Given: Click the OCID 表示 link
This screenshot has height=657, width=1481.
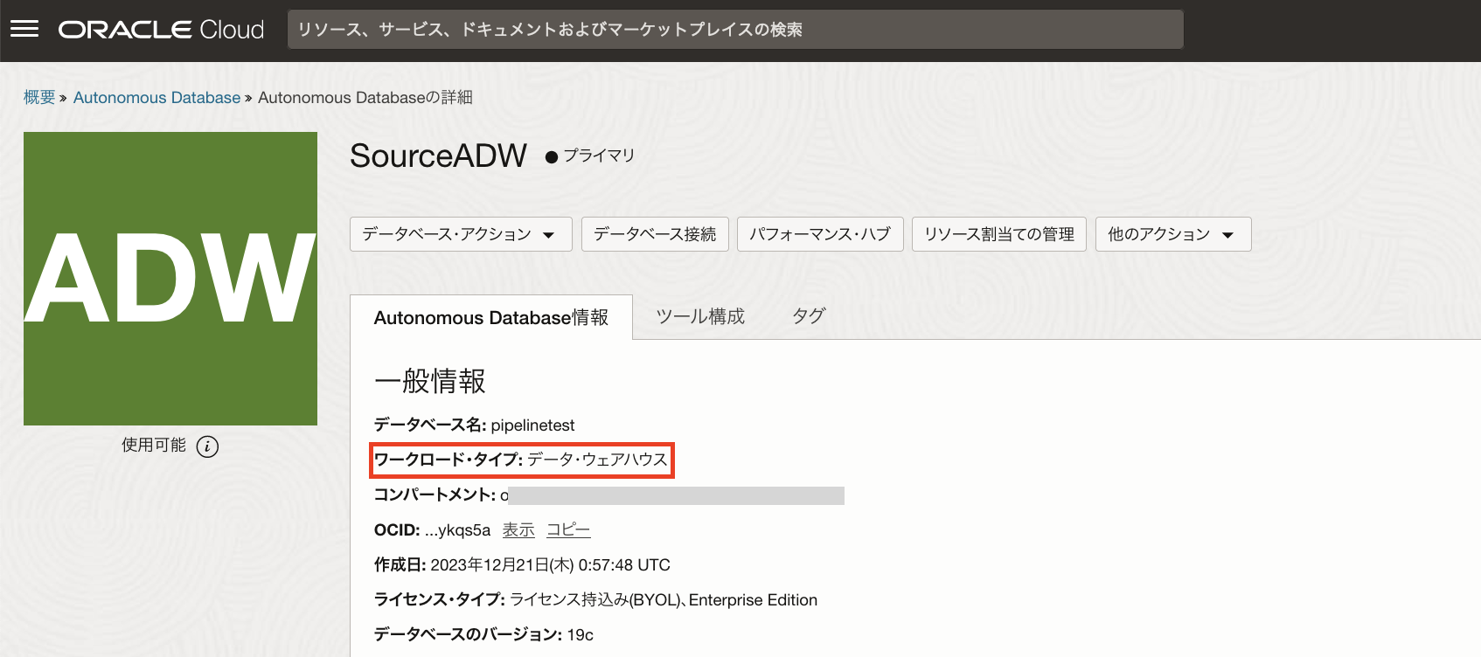Looking at the screenshot, I should pyautogui.click(x=518, y=530).
